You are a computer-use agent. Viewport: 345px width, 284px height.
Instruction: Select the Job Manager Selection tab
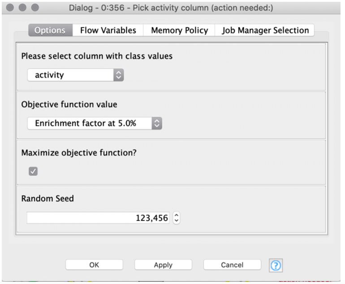[x=265, y=30]
